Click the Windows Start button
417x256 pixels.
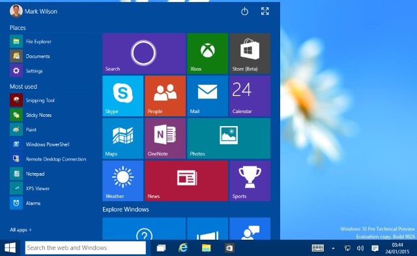click(10, 248)
